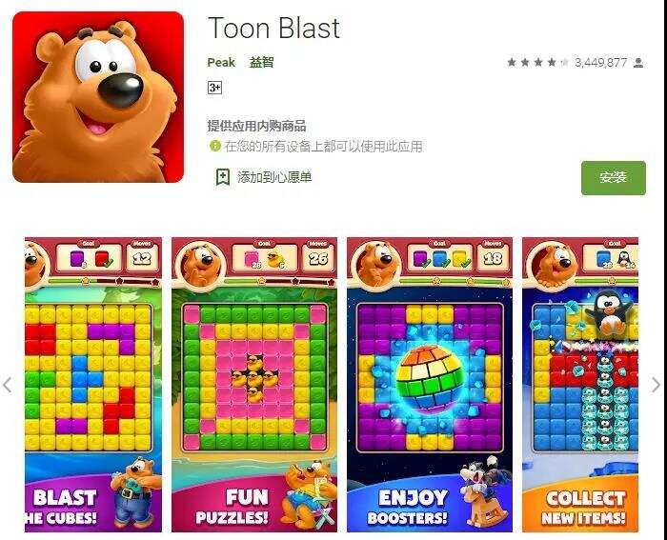This screenshot has width=667, height=540.
Task: Click the 3+ content rating badge
Action: click(x=214, y=88)
